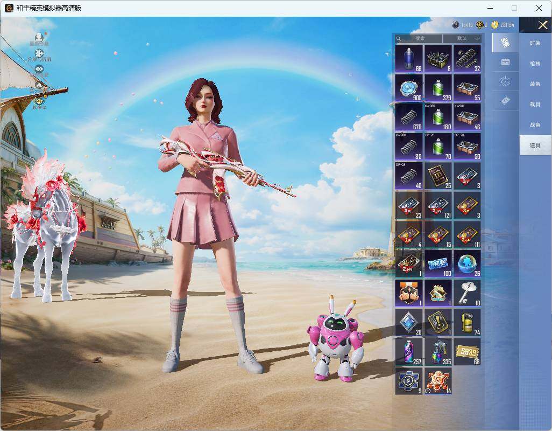Select the card sub-category icon
The image size is (552, 431).
coord(505,43)
